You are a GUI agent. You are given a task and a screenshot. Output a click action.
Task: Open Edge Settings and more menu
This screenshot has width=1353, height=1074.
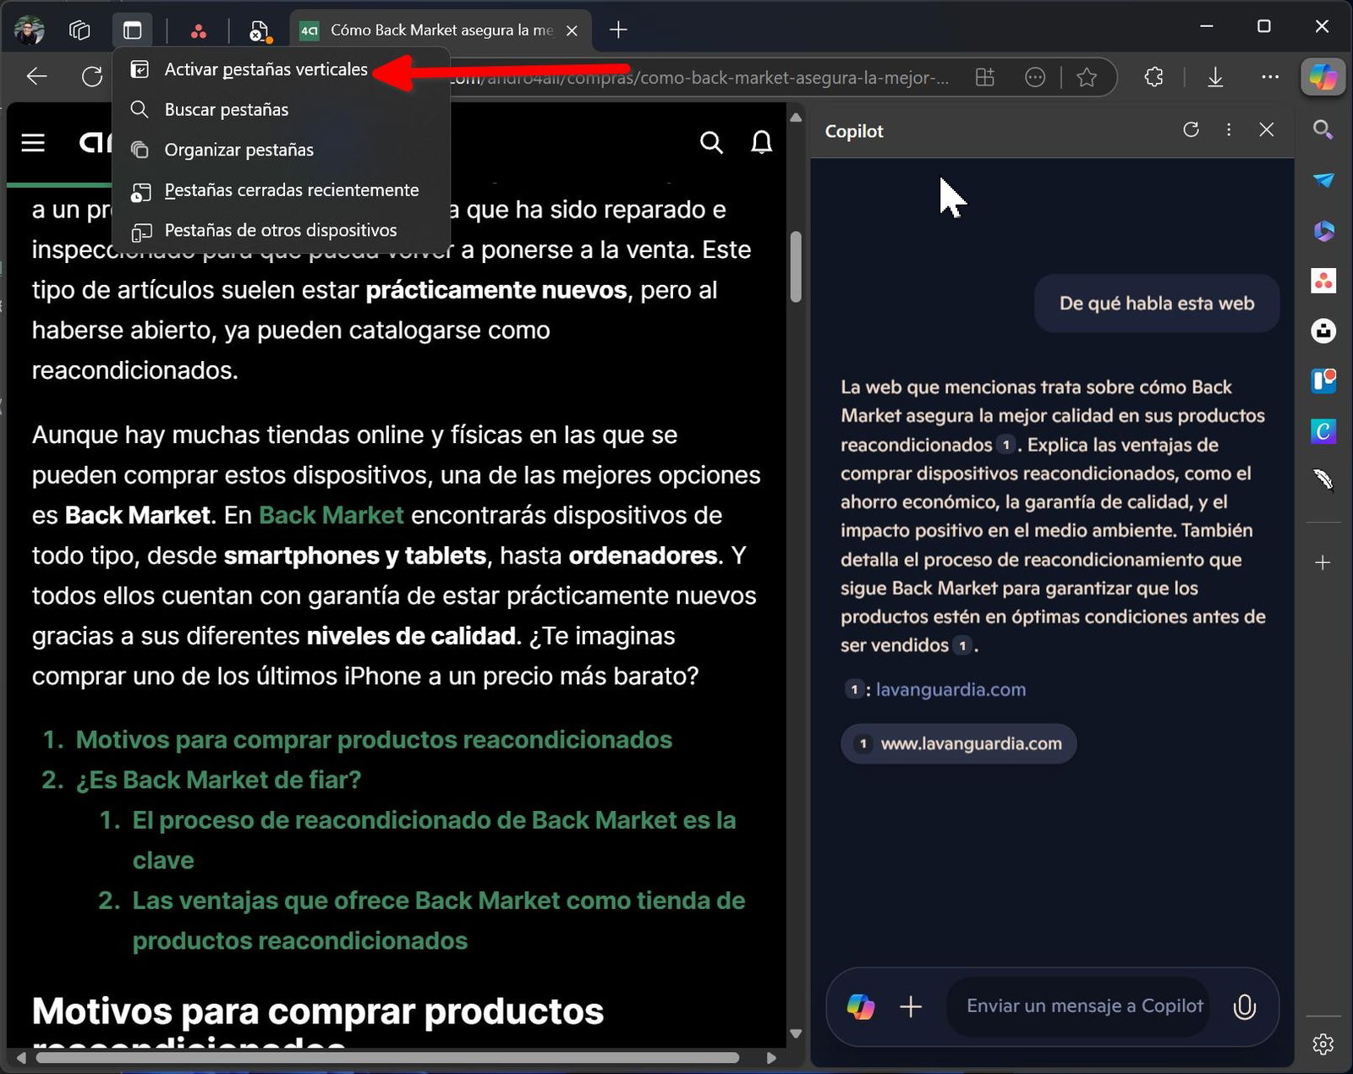(1270, 77)
